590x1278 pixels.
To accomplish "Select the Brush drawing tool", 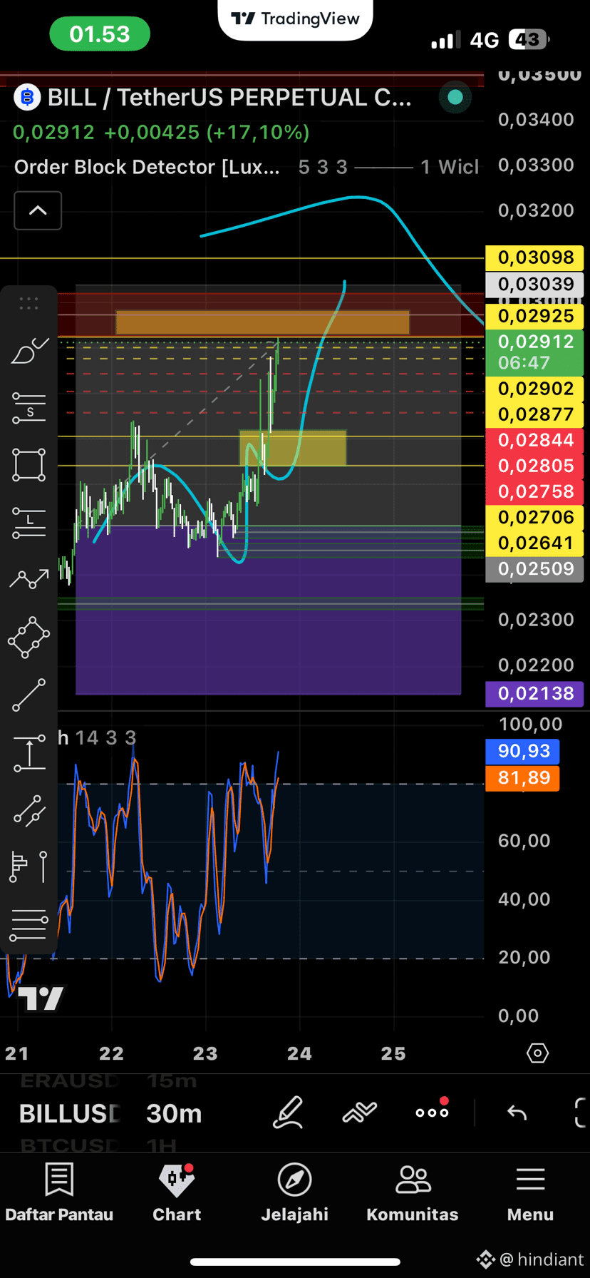I will 29,350.
